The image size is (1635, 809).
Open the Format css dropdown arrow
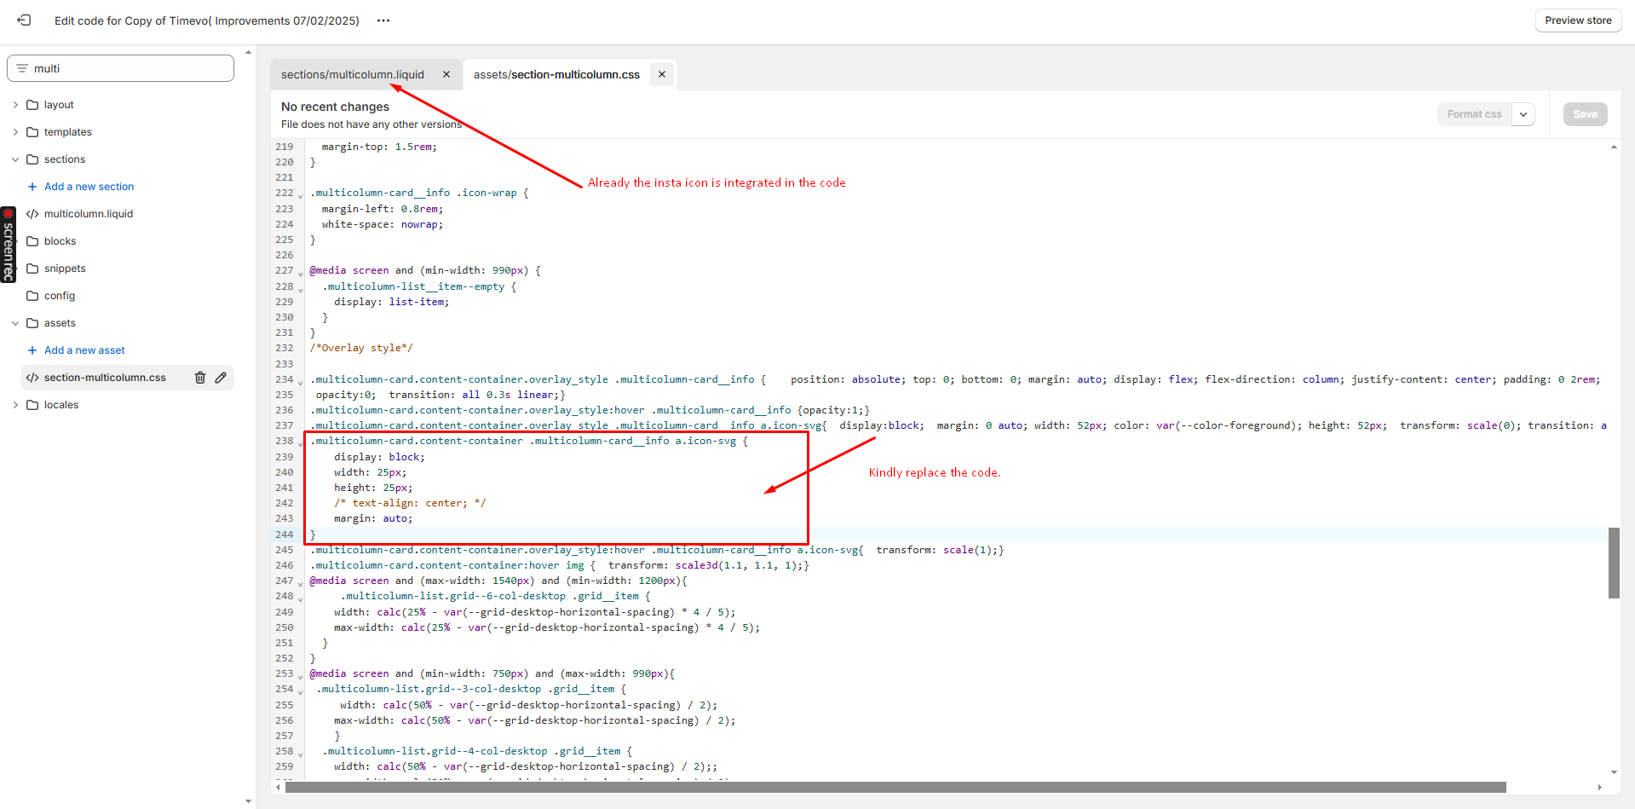(x=1523, y=114)
